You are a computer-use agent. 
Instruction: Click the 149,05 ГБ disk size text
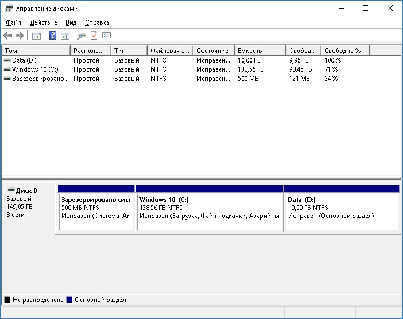click(20, 207)
